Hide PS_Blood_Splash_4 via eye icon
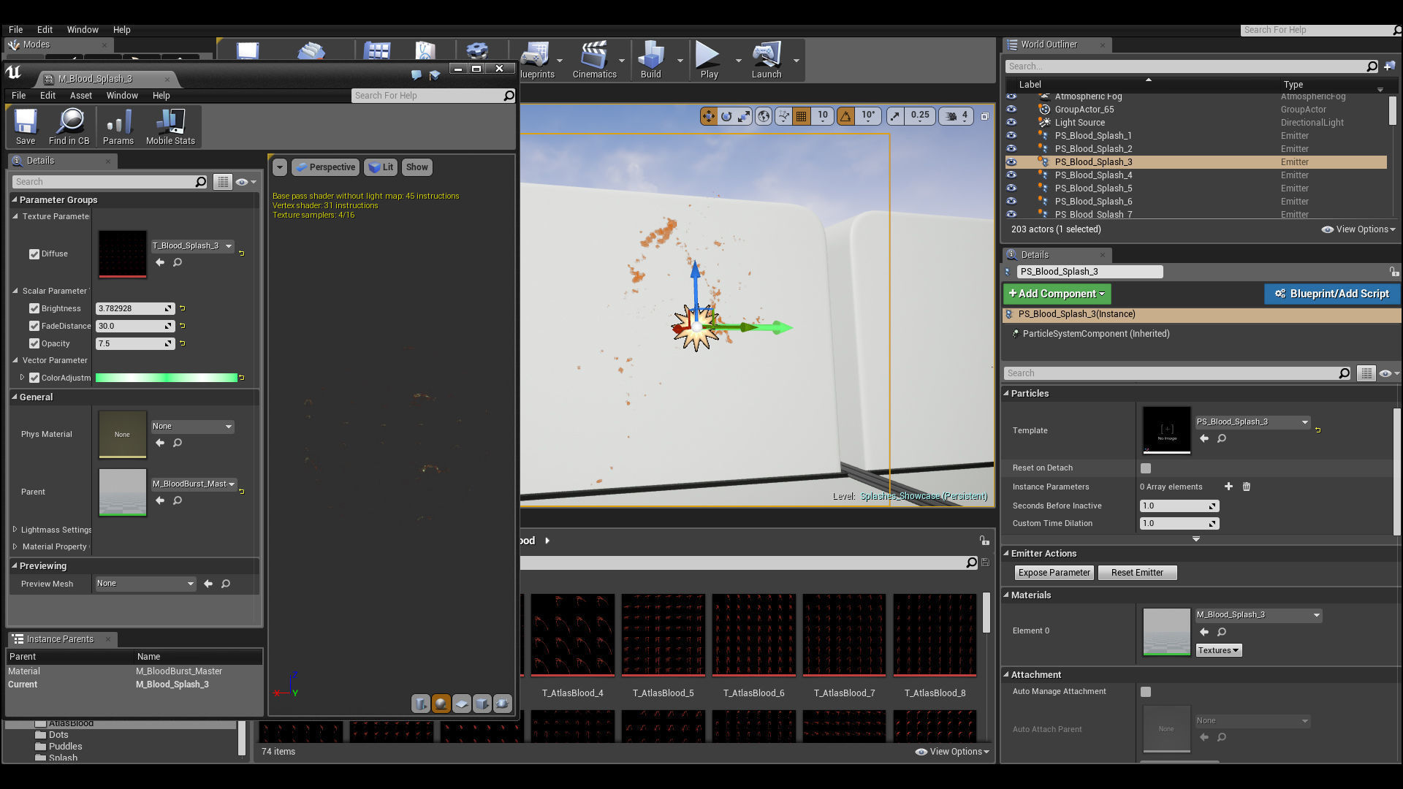Image resolution: width=1403 pixels, height=789 pixels. [1011, 175]
